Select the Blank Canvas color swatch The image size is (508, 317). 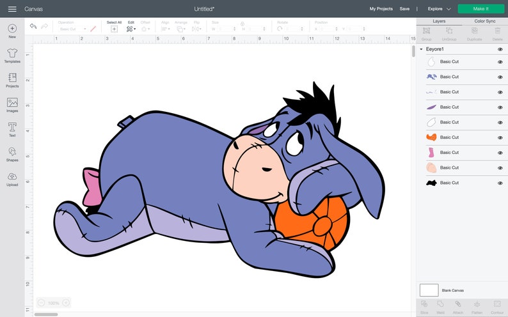[x=429, y=290]
